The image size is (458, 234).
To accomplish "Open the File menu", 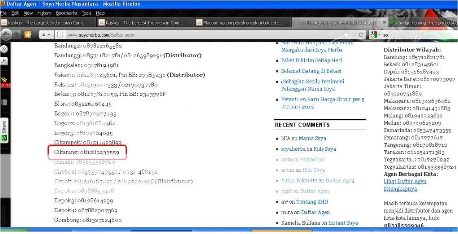I will point(4,13).
